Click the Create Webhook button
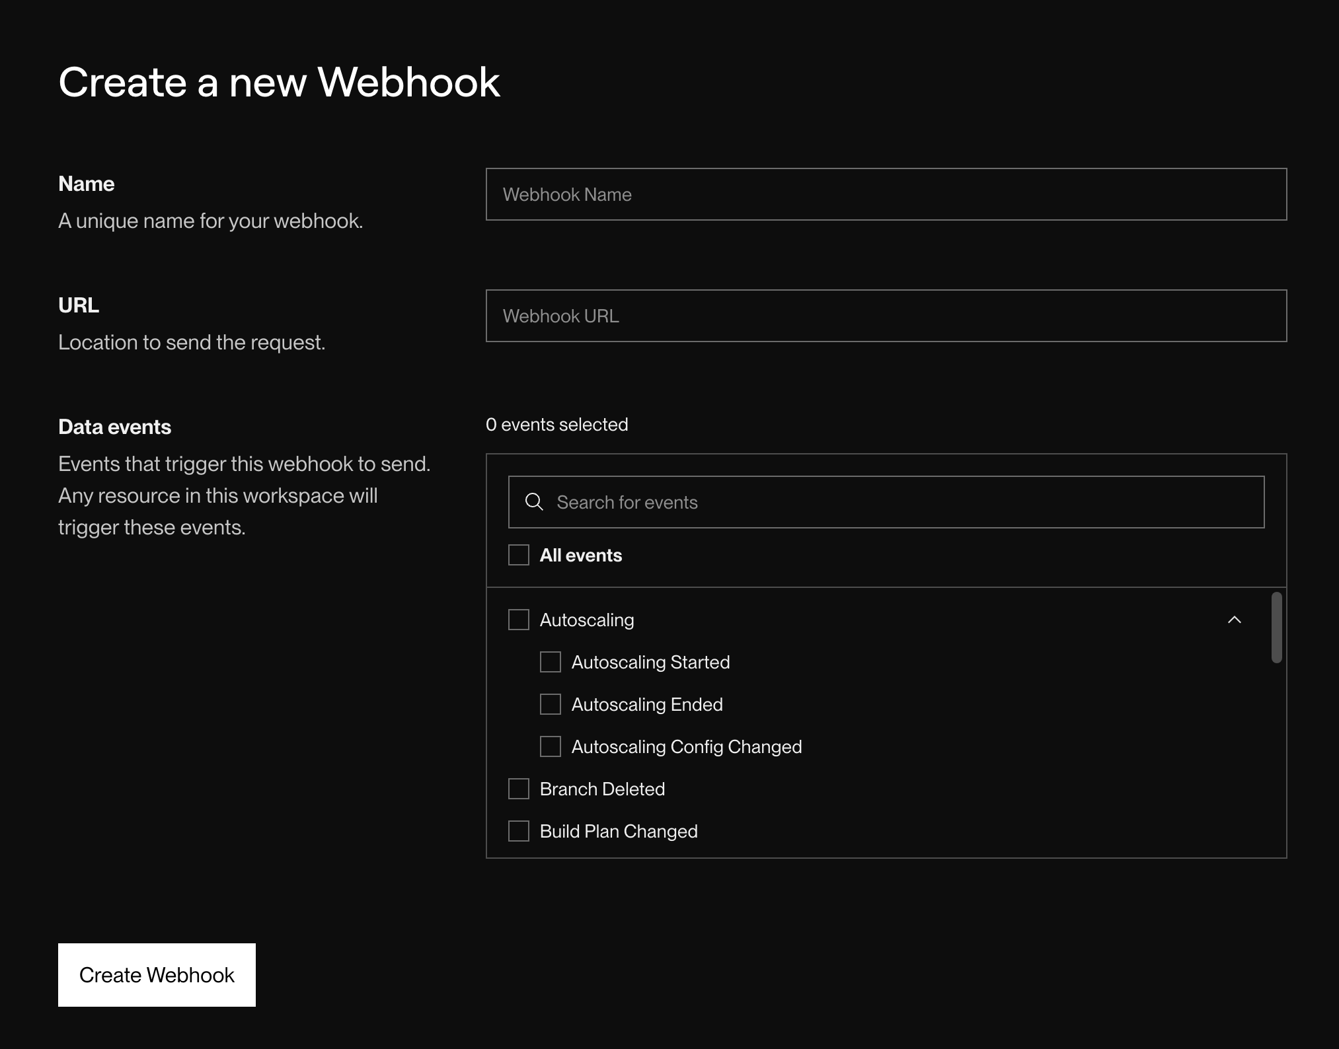This screenshot has height=1049, width=1339. click(157, 974)
